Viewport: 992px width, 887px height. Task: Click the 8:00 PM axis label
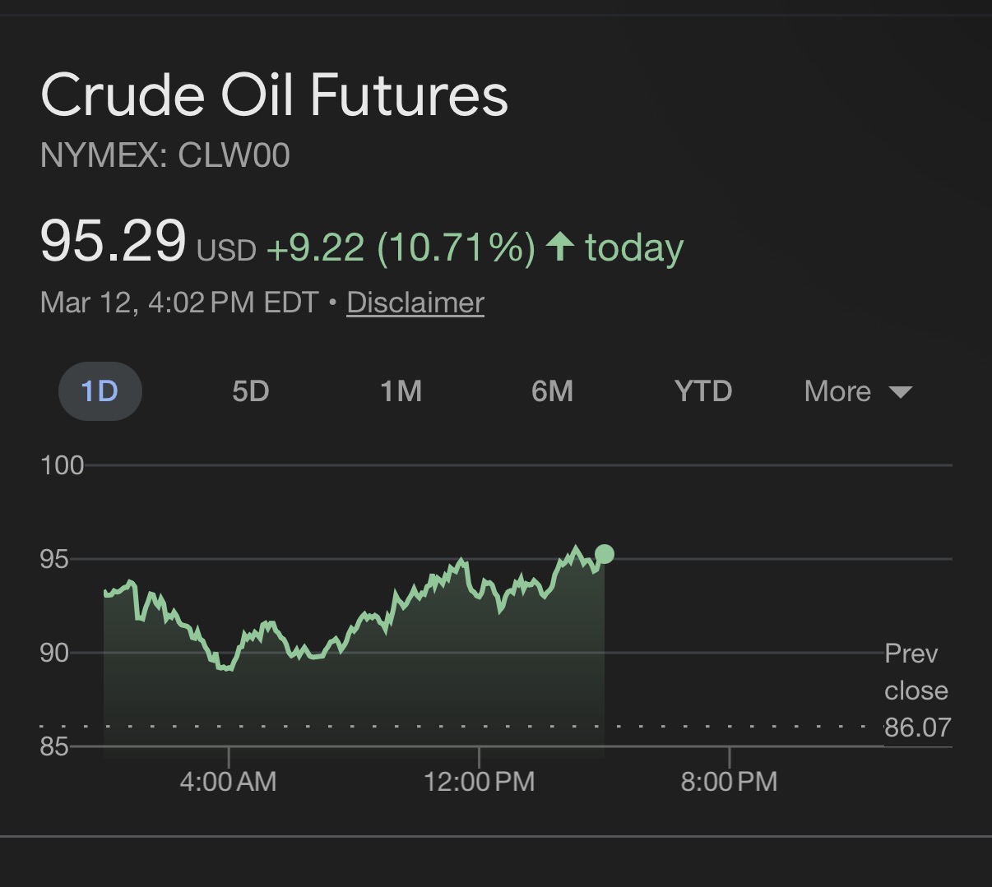[729, 781]
